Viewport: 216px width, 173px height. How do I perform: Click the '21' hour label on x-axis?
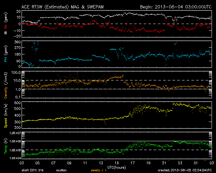click(x=164, y=163)
